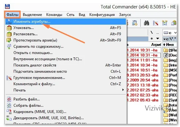Click the asterisk directory hotlist button
The height and width of the screenshot is (127, 180).
point(152,39)
